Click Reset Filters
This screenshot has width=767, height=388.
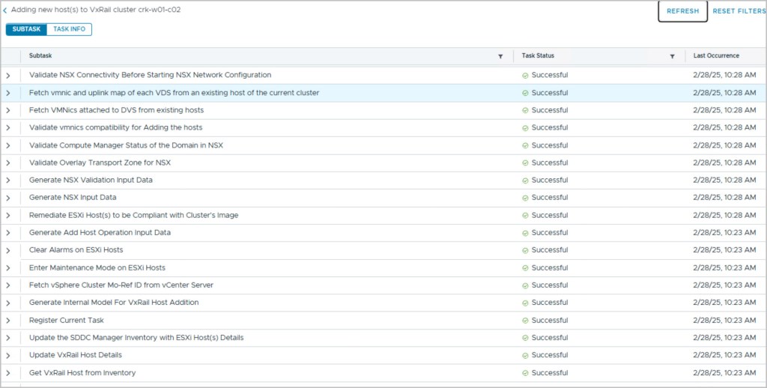point(739,11)
